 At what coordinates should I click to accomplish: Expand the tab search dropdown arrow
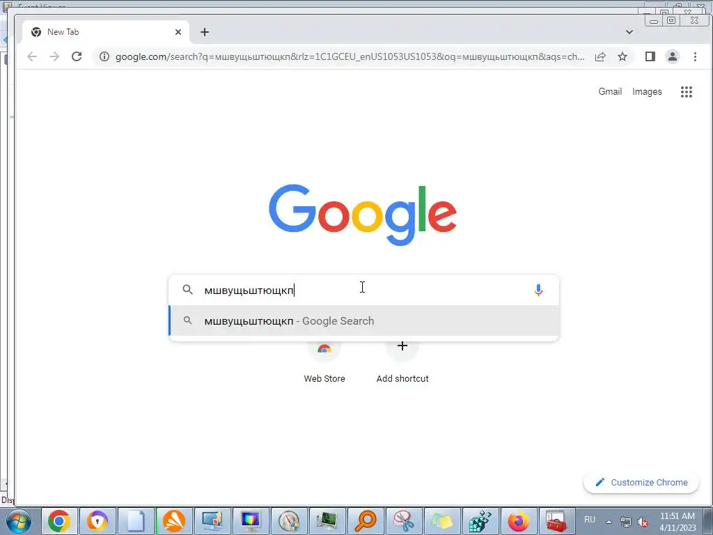(629, 32)
